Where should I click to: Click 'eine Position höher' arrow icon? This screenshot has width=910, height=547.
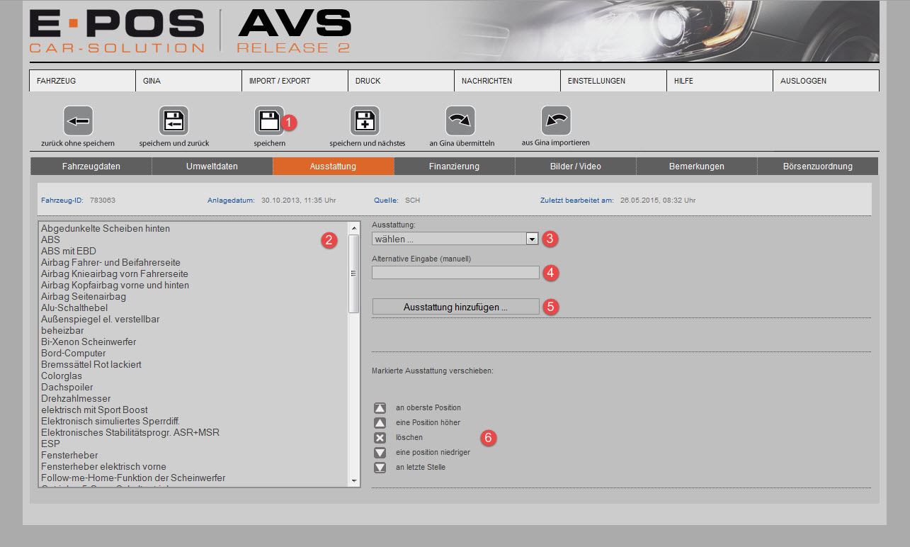380,423
